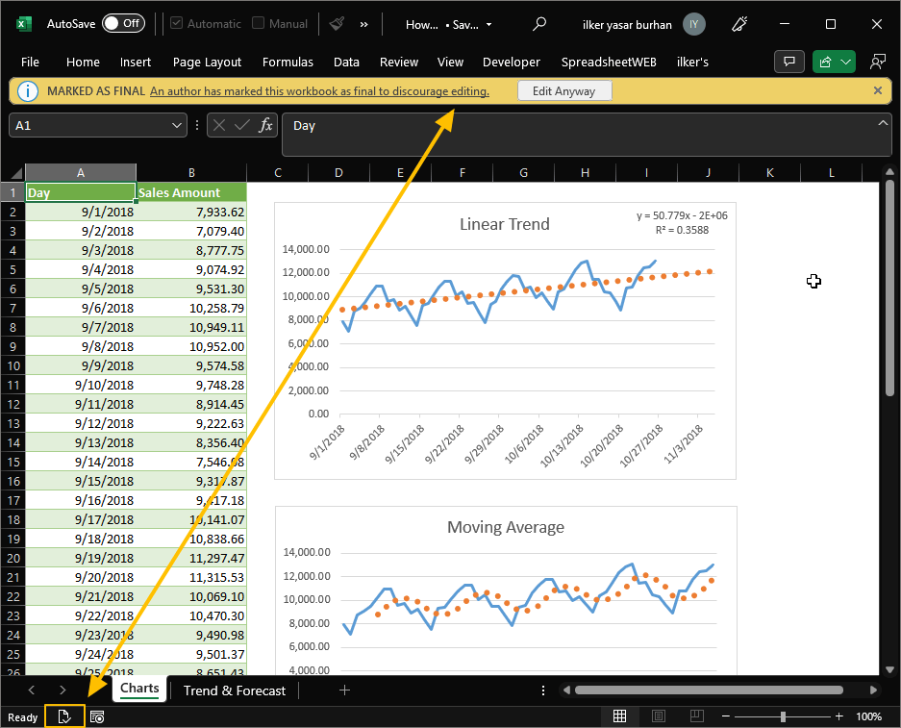Open the File menu

[x=30, y=63]
